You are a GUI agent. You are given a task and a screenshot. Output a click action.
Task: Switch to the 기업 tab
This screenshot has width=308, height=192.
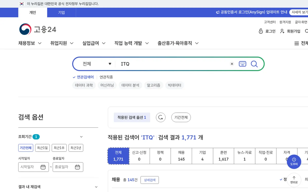61,13
